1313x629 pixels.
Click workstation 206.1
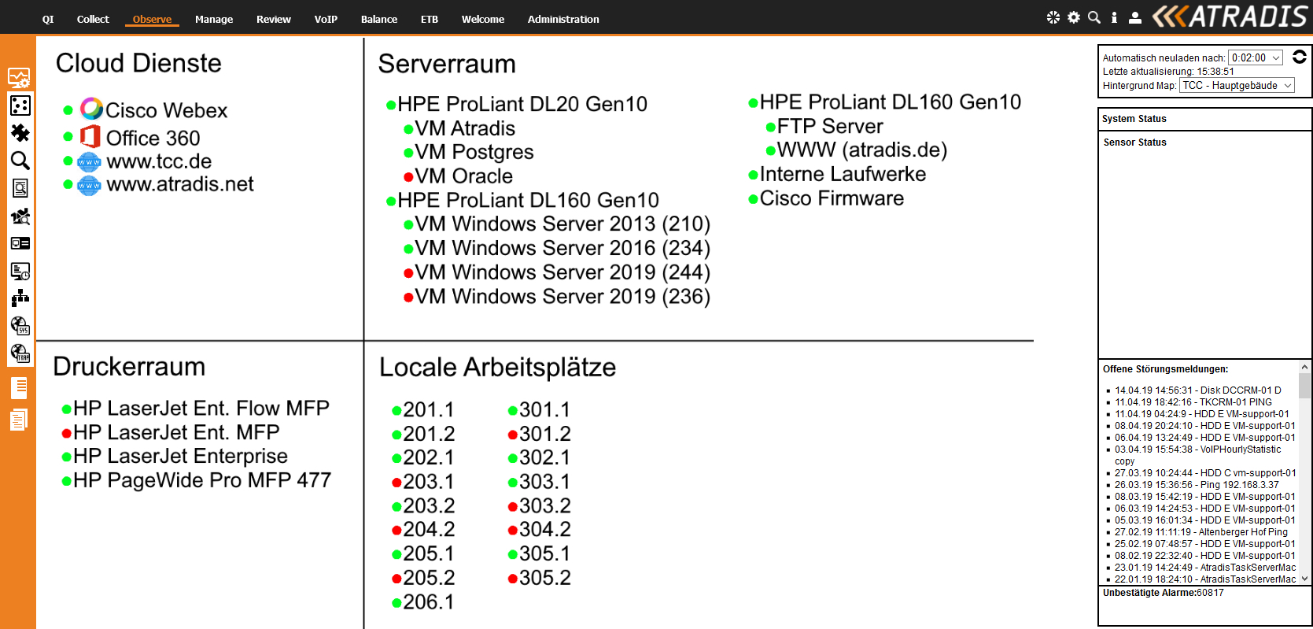point(429,602)
